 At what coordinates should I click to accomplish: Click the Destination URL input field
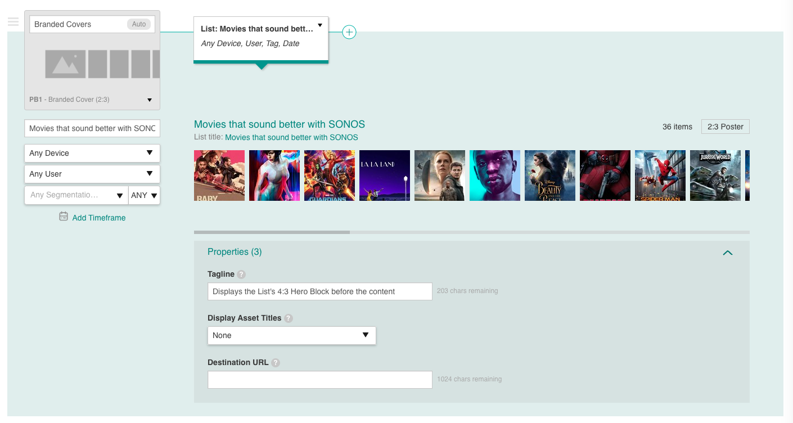(x=320, y=380)
